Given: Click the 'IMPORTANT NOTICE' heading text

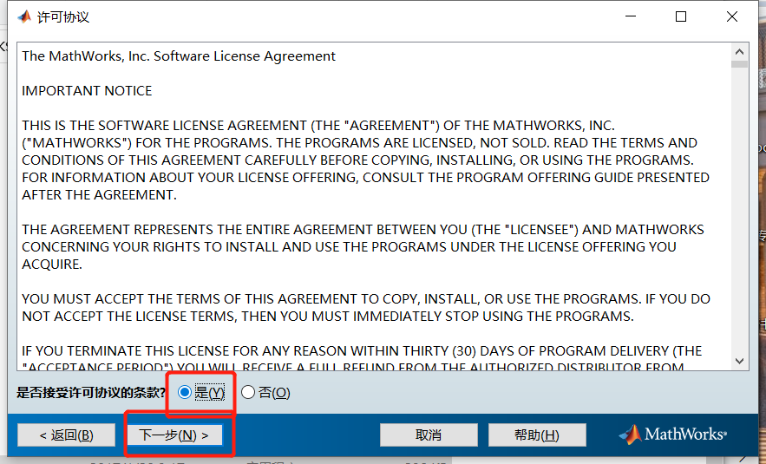Looking at the screenshot, I should 87,91.
